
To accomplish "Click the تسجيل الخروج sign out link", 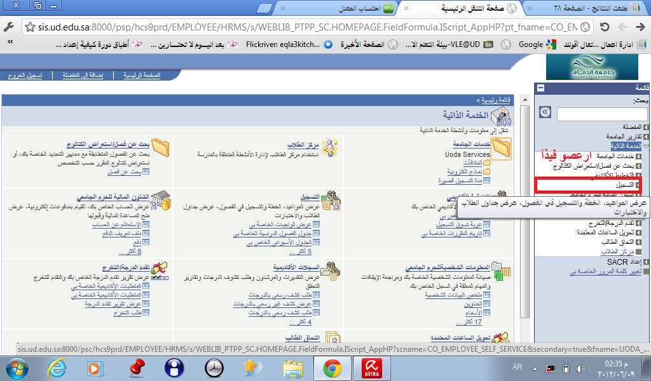I will point(25,75).
